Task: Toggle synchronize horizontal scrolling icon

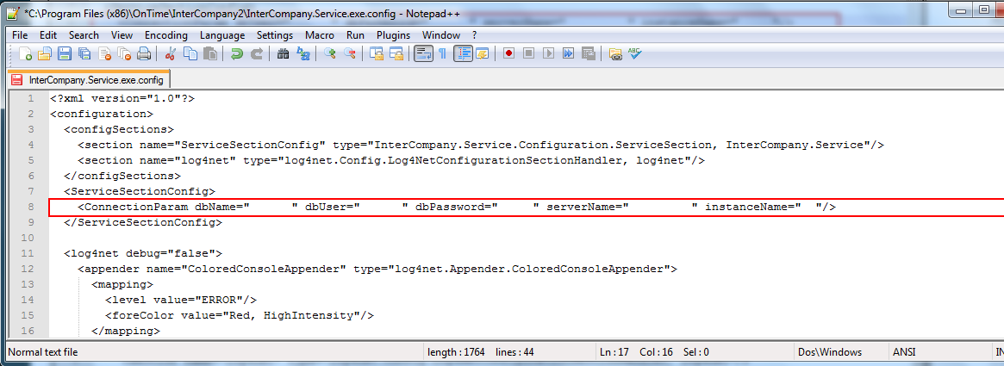Action: tap(396, 54)
